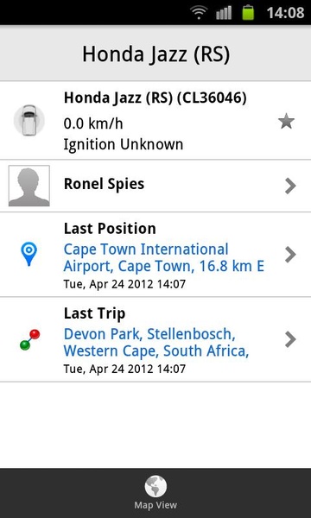Open Devon Park, Stellenbosch trip link
311x518 pixels.
(156, 343)
